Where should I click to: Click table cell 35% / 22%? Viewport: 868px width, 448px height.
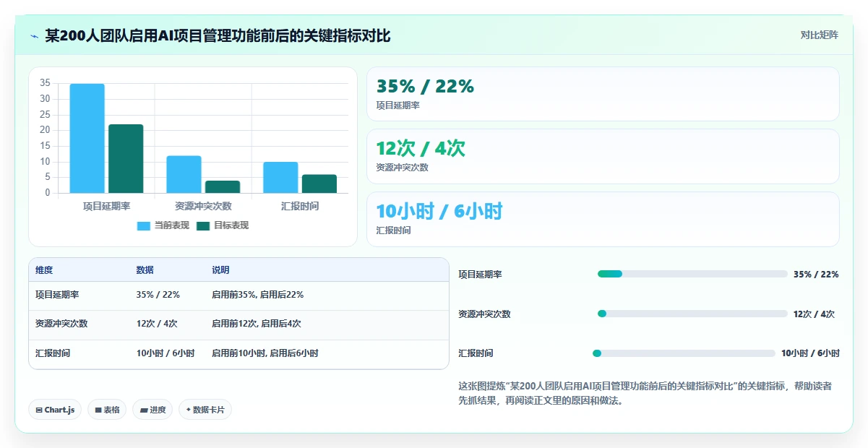tap(158, 295)
